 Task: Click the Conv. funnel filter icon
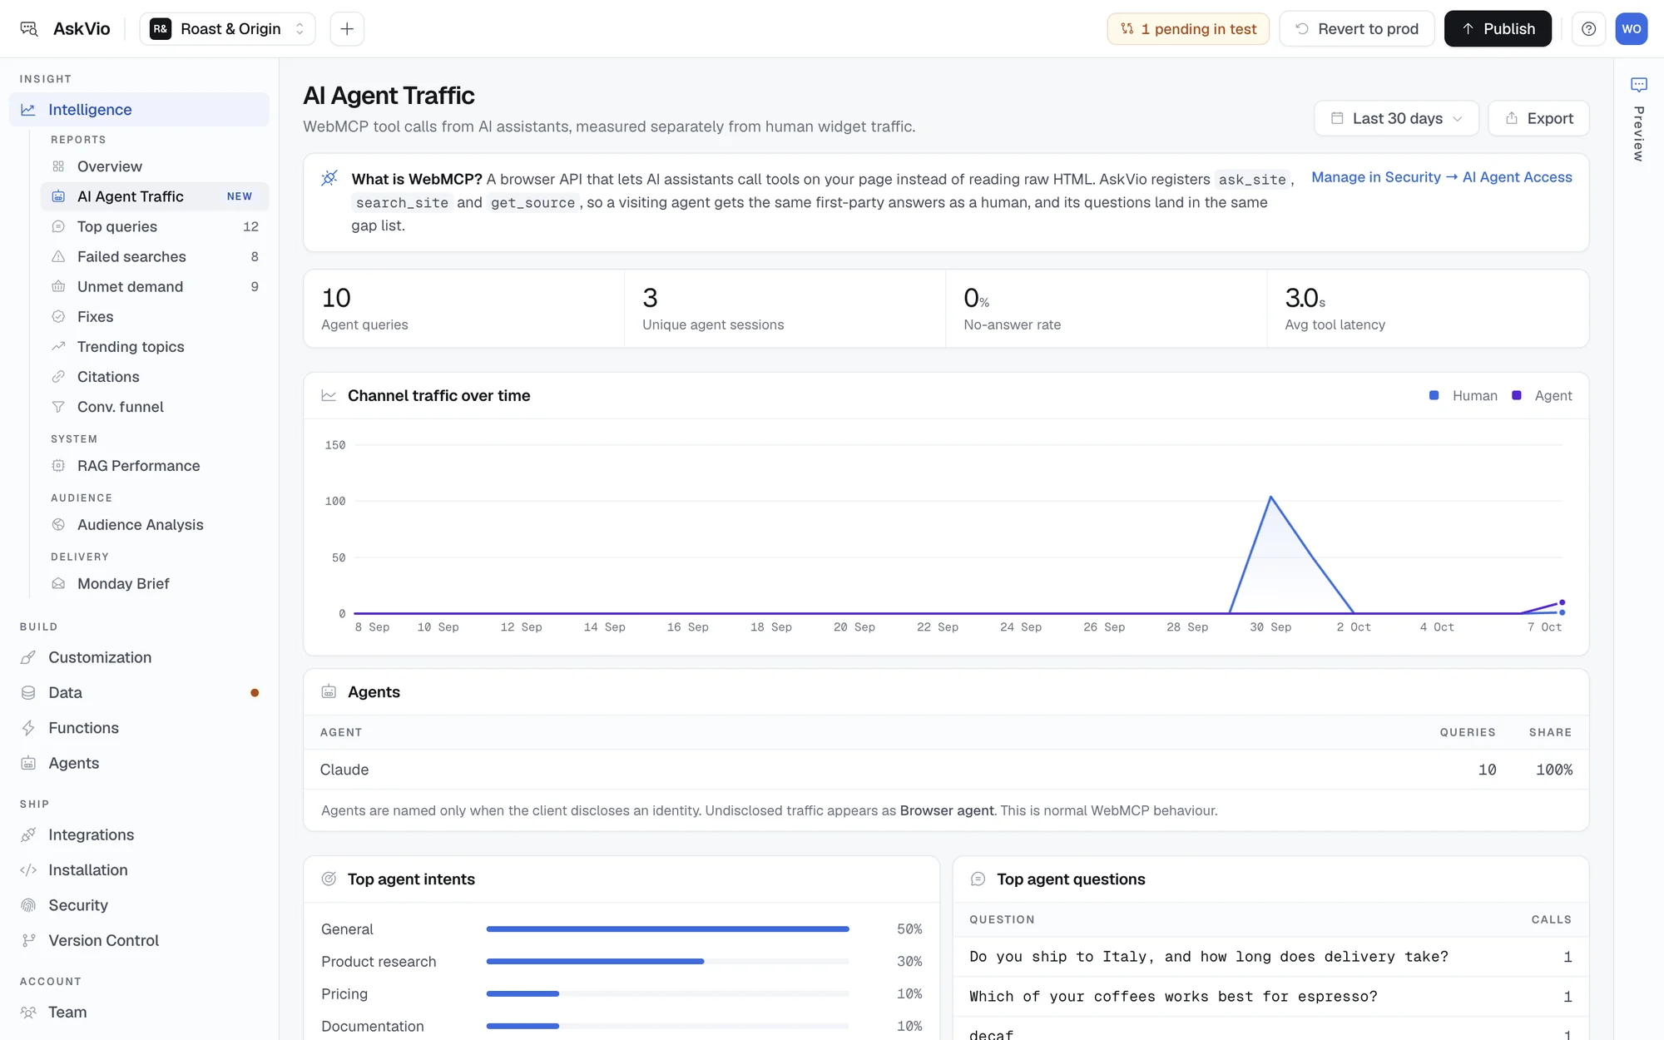[x=58, y=407]
